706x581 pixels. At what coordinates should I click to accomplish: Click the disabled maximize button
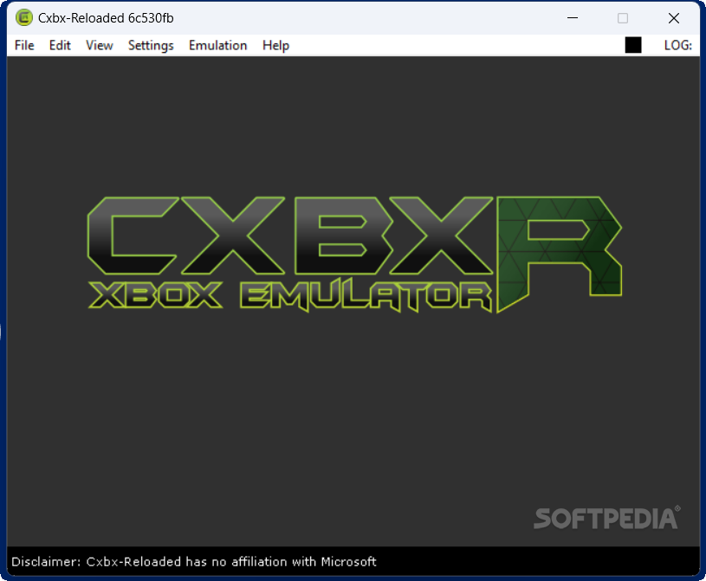pos(623,18)
